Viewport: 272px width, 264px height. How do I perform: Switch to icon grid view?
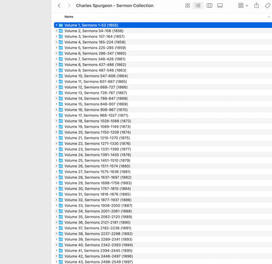pos(188,6)
